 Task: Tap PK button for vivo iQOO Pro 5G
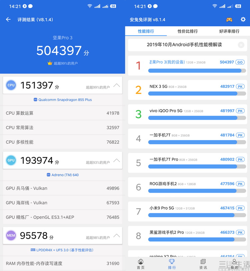(240, 111)
